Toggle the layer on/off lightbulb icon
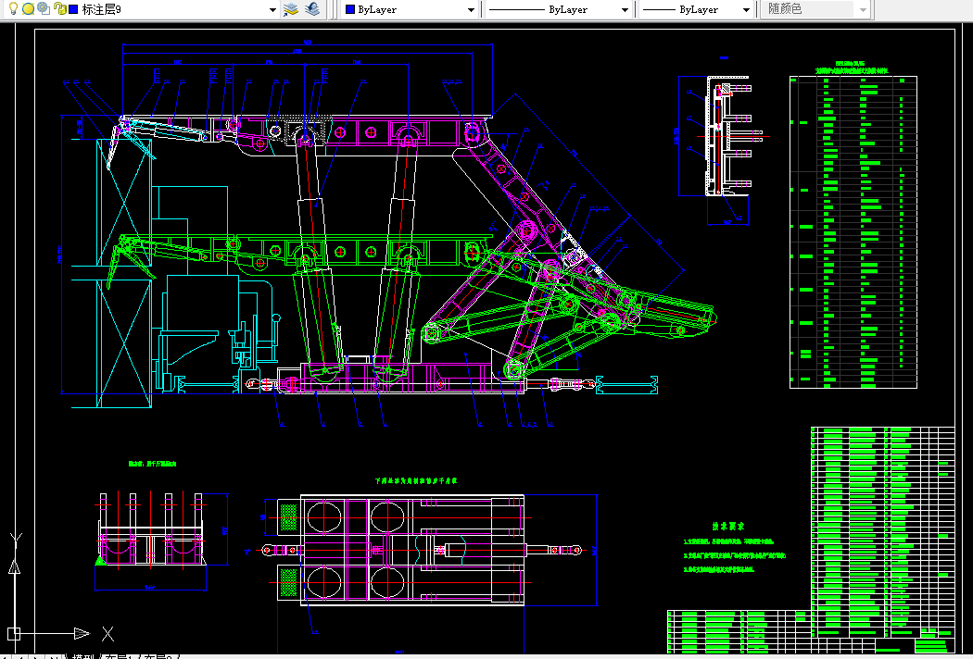Image resolution: width=973 pixels, height=659 pixels. (x=12, y=8)
